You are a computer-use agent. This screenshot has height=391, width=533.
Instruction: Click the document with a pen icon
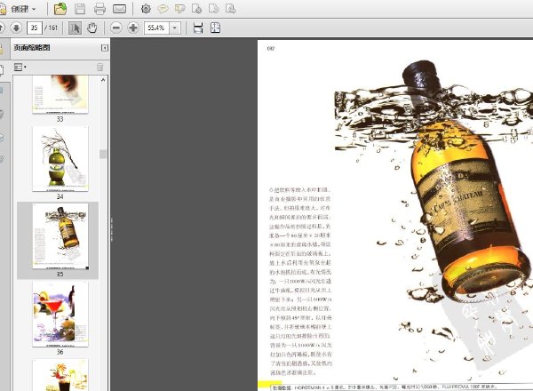click(231, 9)
